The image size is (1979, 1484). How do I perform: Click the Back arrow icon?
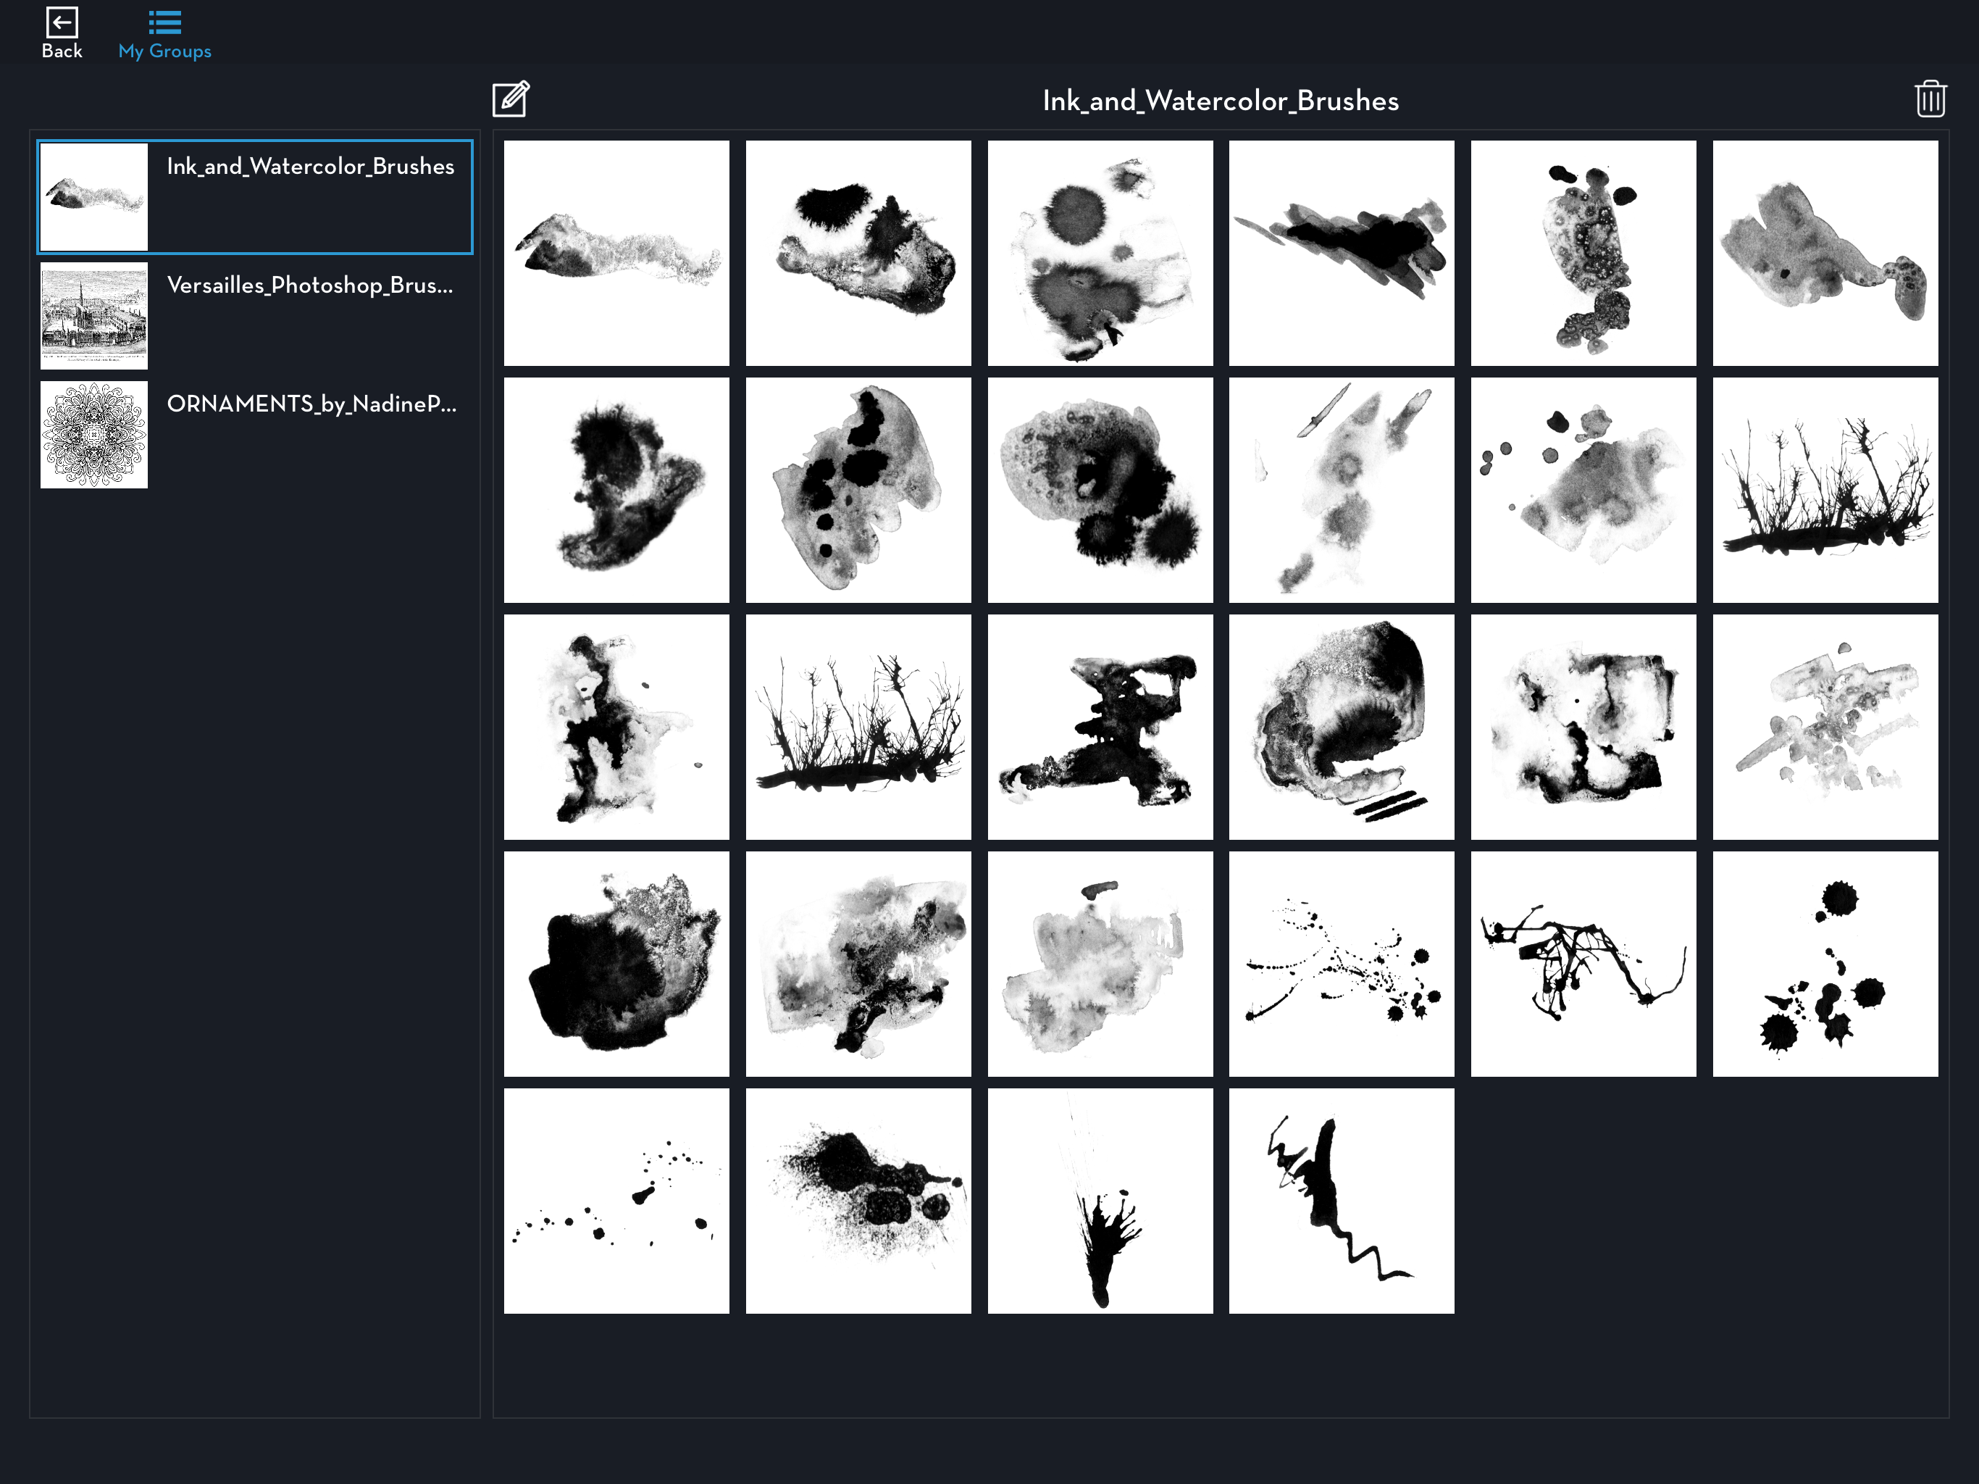pyautogui.click(x=62, y=23)
